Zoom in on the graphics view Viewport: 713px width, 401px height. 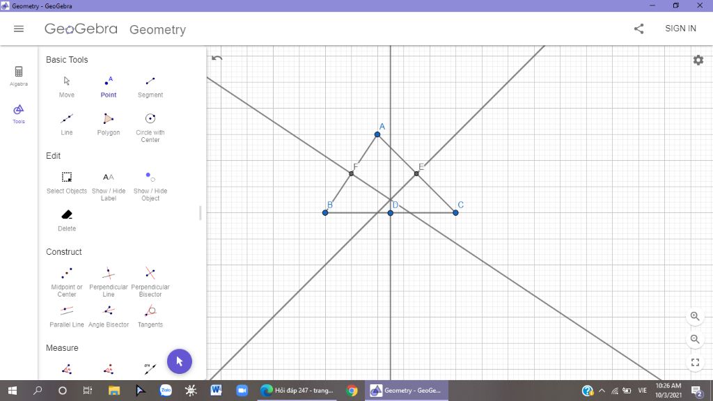pos(695,316)
